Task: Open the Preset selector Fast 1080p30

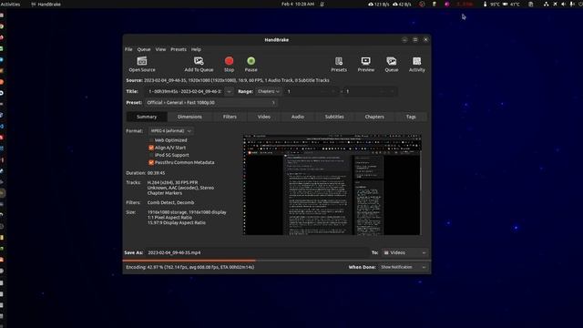Action: pos(210,103)
